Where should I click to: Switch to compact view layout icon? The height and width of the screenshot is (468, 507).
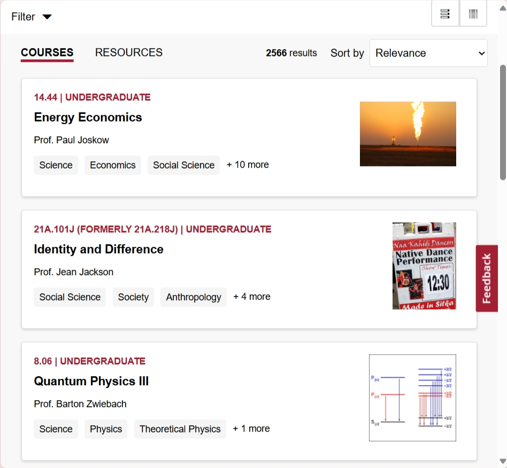pos(473,13)
